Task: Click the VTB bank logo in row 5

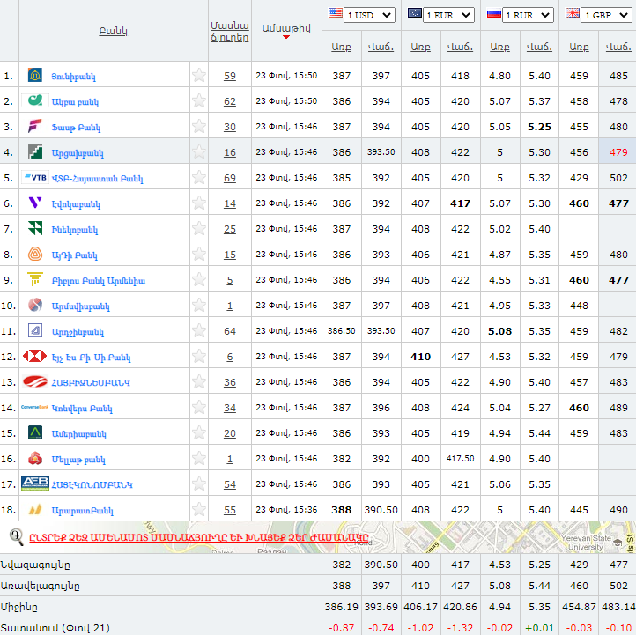Action: 35,177
